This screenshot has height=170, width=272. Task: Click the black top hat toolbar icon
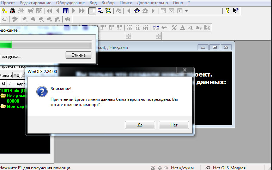(x=12, y=11)
